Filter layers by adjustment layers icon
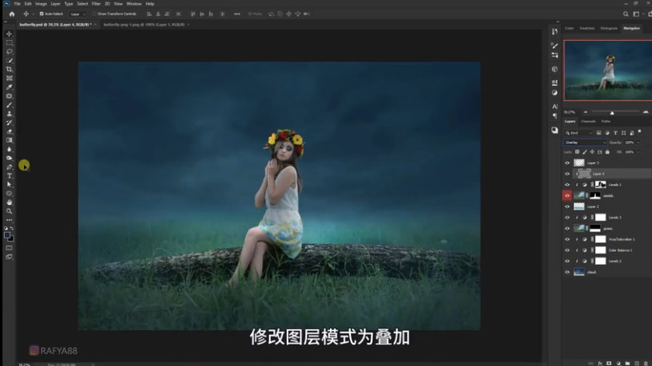This screenshot has height=366, width=652. [607, 133]
